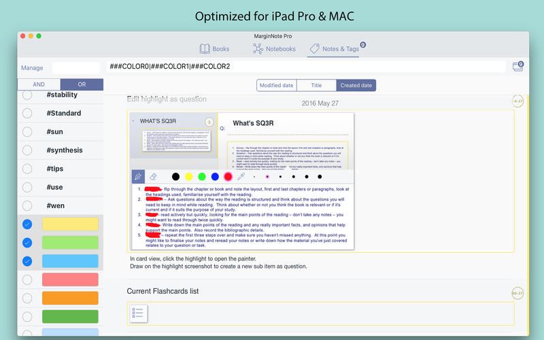This screenshot has width=544, height=340.
Task: Click the Notes & Tags tag icon
Action: [314, 49]
